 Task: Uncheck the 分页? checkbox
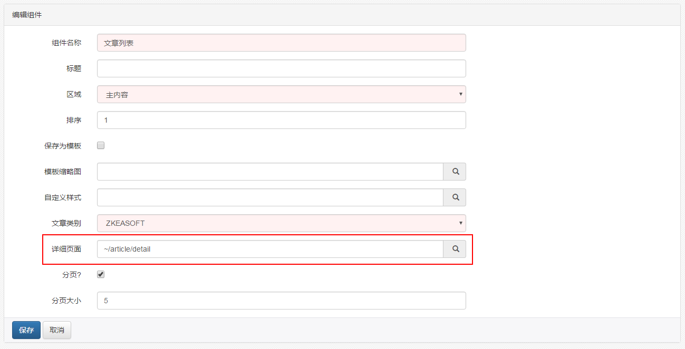pos(101,274)
